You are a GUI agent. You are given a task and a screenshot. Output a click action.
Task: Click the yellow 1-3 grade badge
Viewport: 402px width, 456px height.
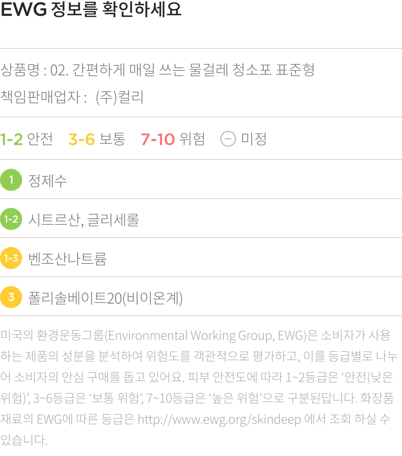11,258
